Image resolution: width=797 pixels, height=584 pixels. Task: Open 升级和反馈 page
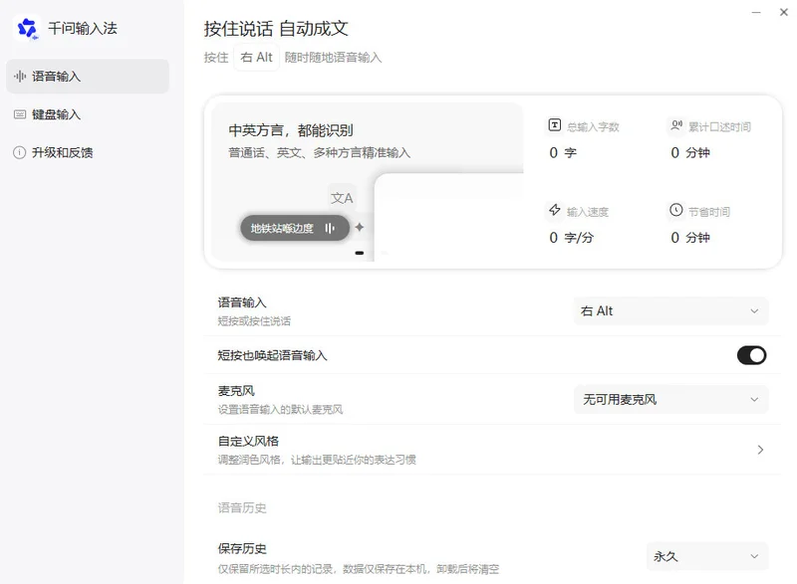[x=88, y=153]
